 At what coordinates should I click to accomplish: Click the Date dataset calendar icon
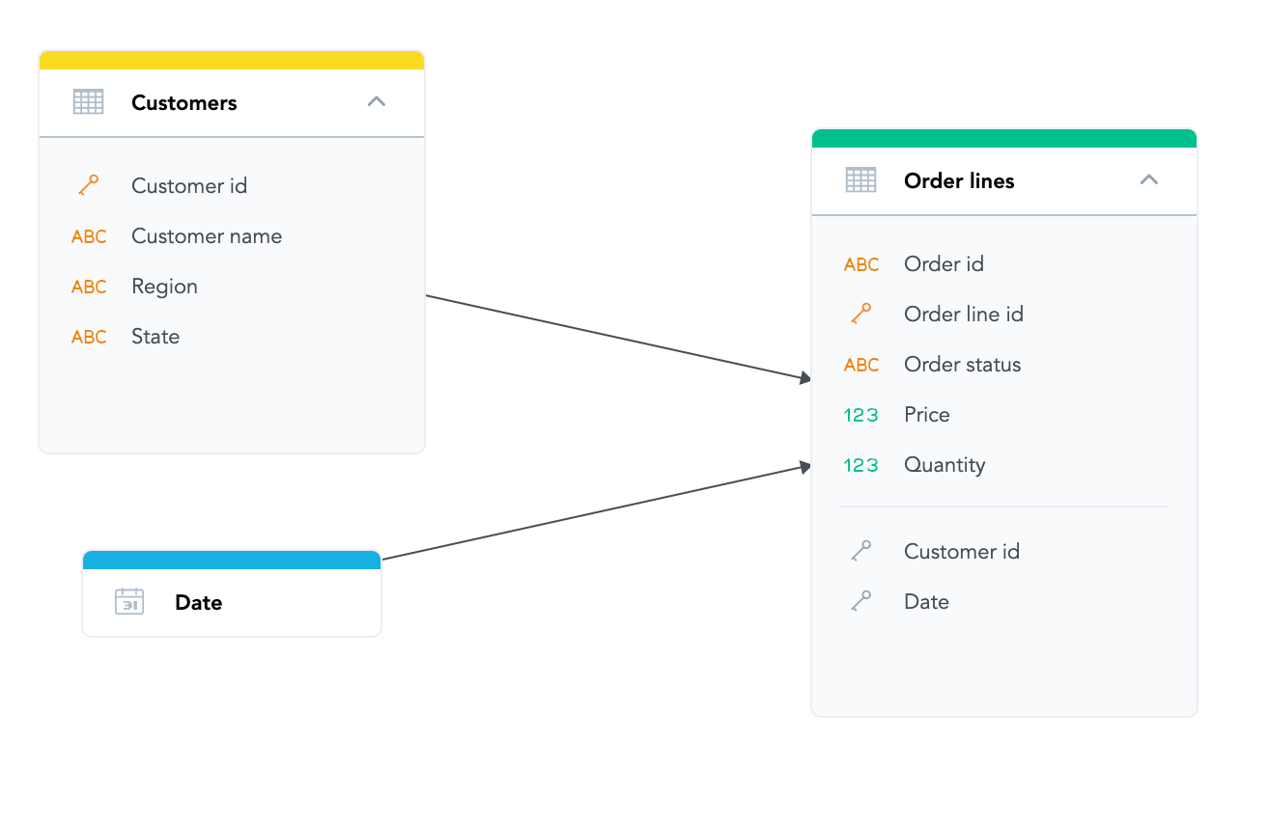pos(129,602)
